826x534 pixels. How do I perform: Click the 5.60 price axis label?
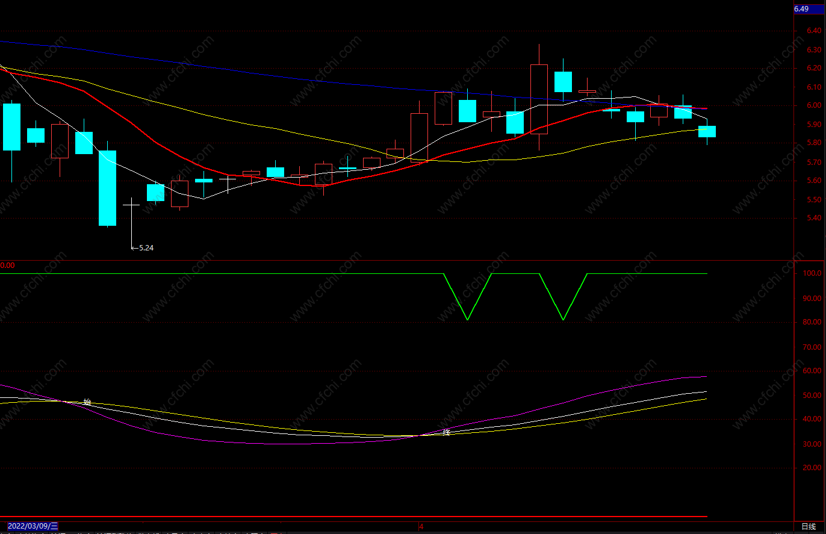pyautogui.click(x=815, y=181)
